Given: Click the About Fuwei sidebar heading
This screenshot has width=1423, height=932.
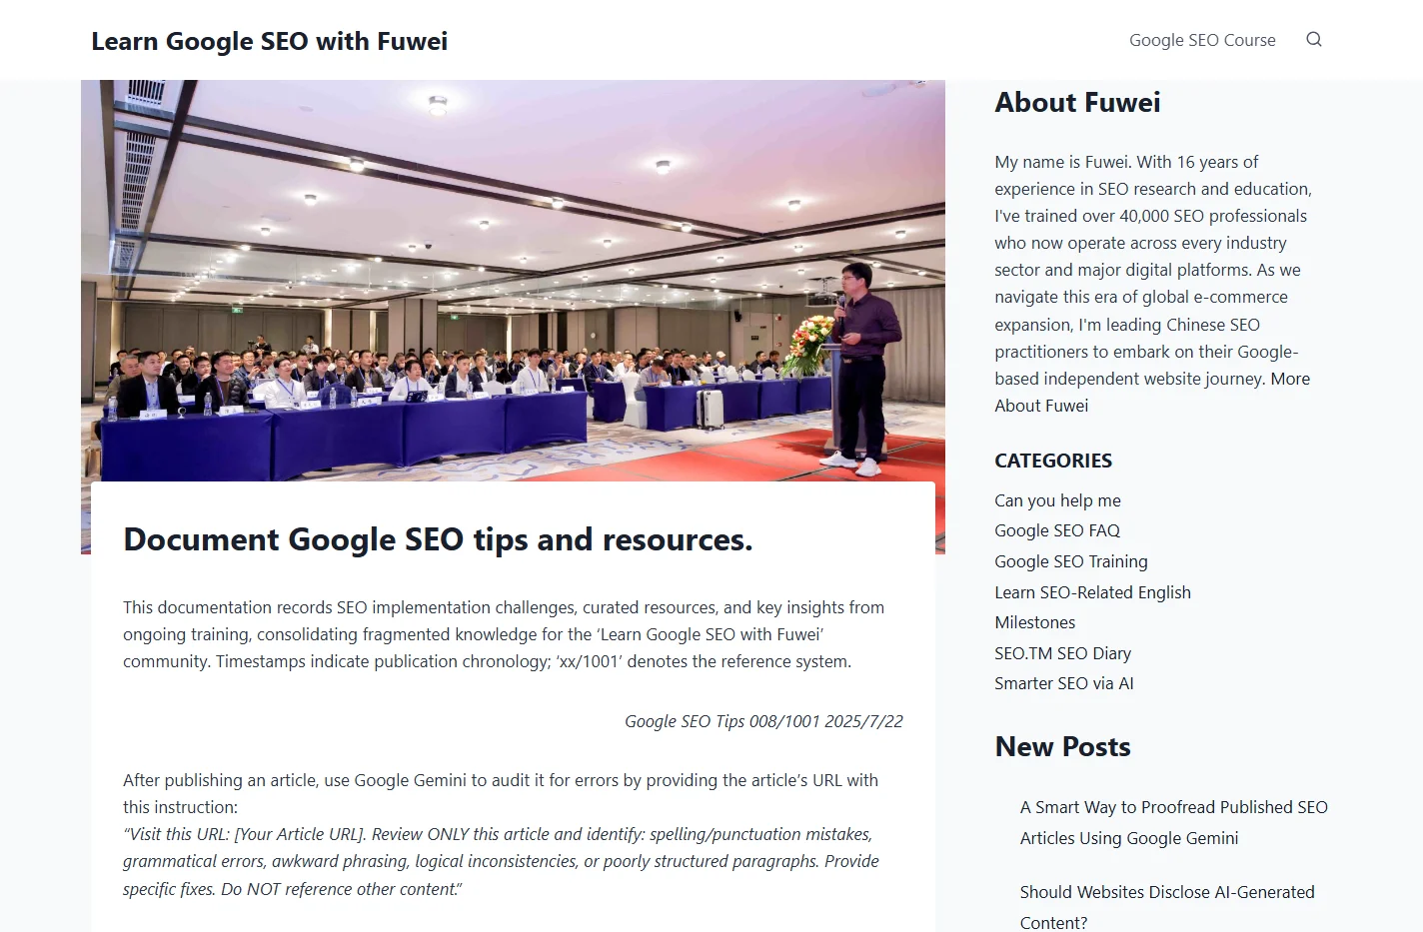Looking at the screenshot, I should (x=1077, y=102).
